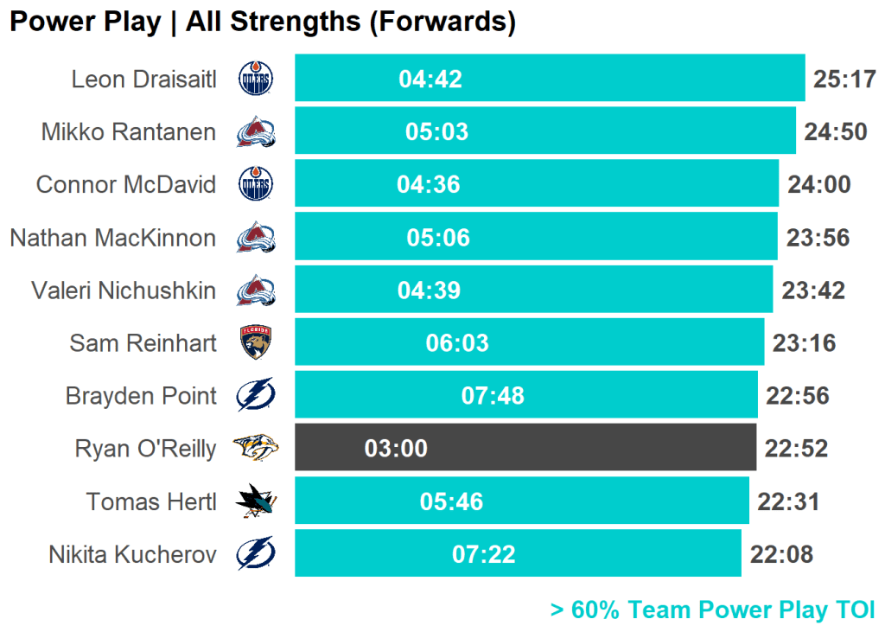Click the Avalanche logo next to Mikko Rantanen

pos(256,132)
